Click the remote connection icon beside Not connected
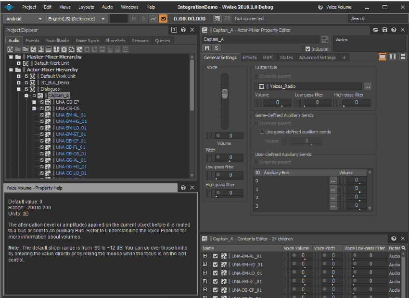 pyautogui.click(x=217, y=19)
